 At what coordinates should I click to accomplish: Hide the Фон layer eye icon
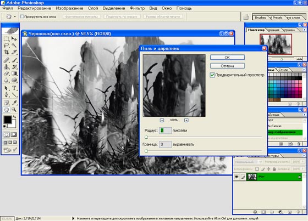click(237, 177)
